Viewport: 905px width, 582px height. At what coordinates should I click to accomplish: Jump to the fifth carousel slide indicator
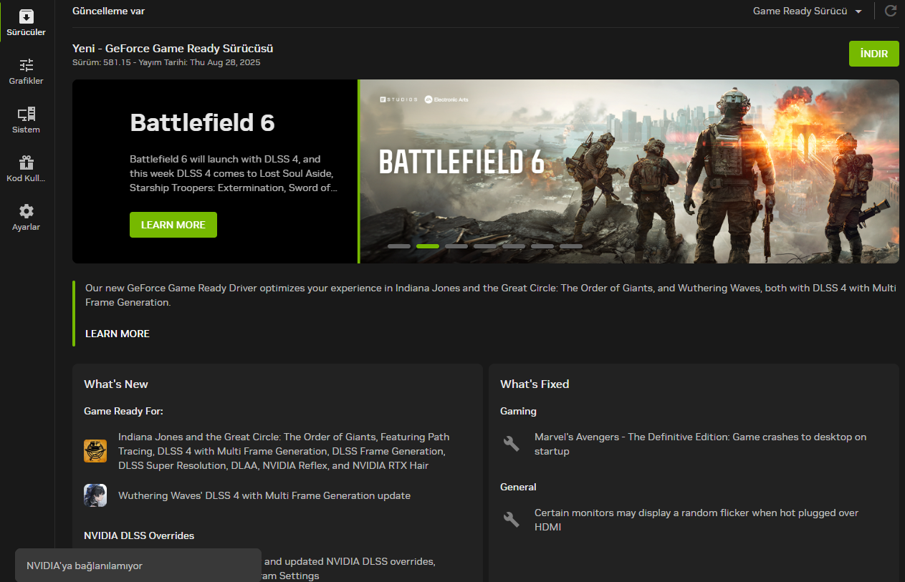click(x=514, y=246)
